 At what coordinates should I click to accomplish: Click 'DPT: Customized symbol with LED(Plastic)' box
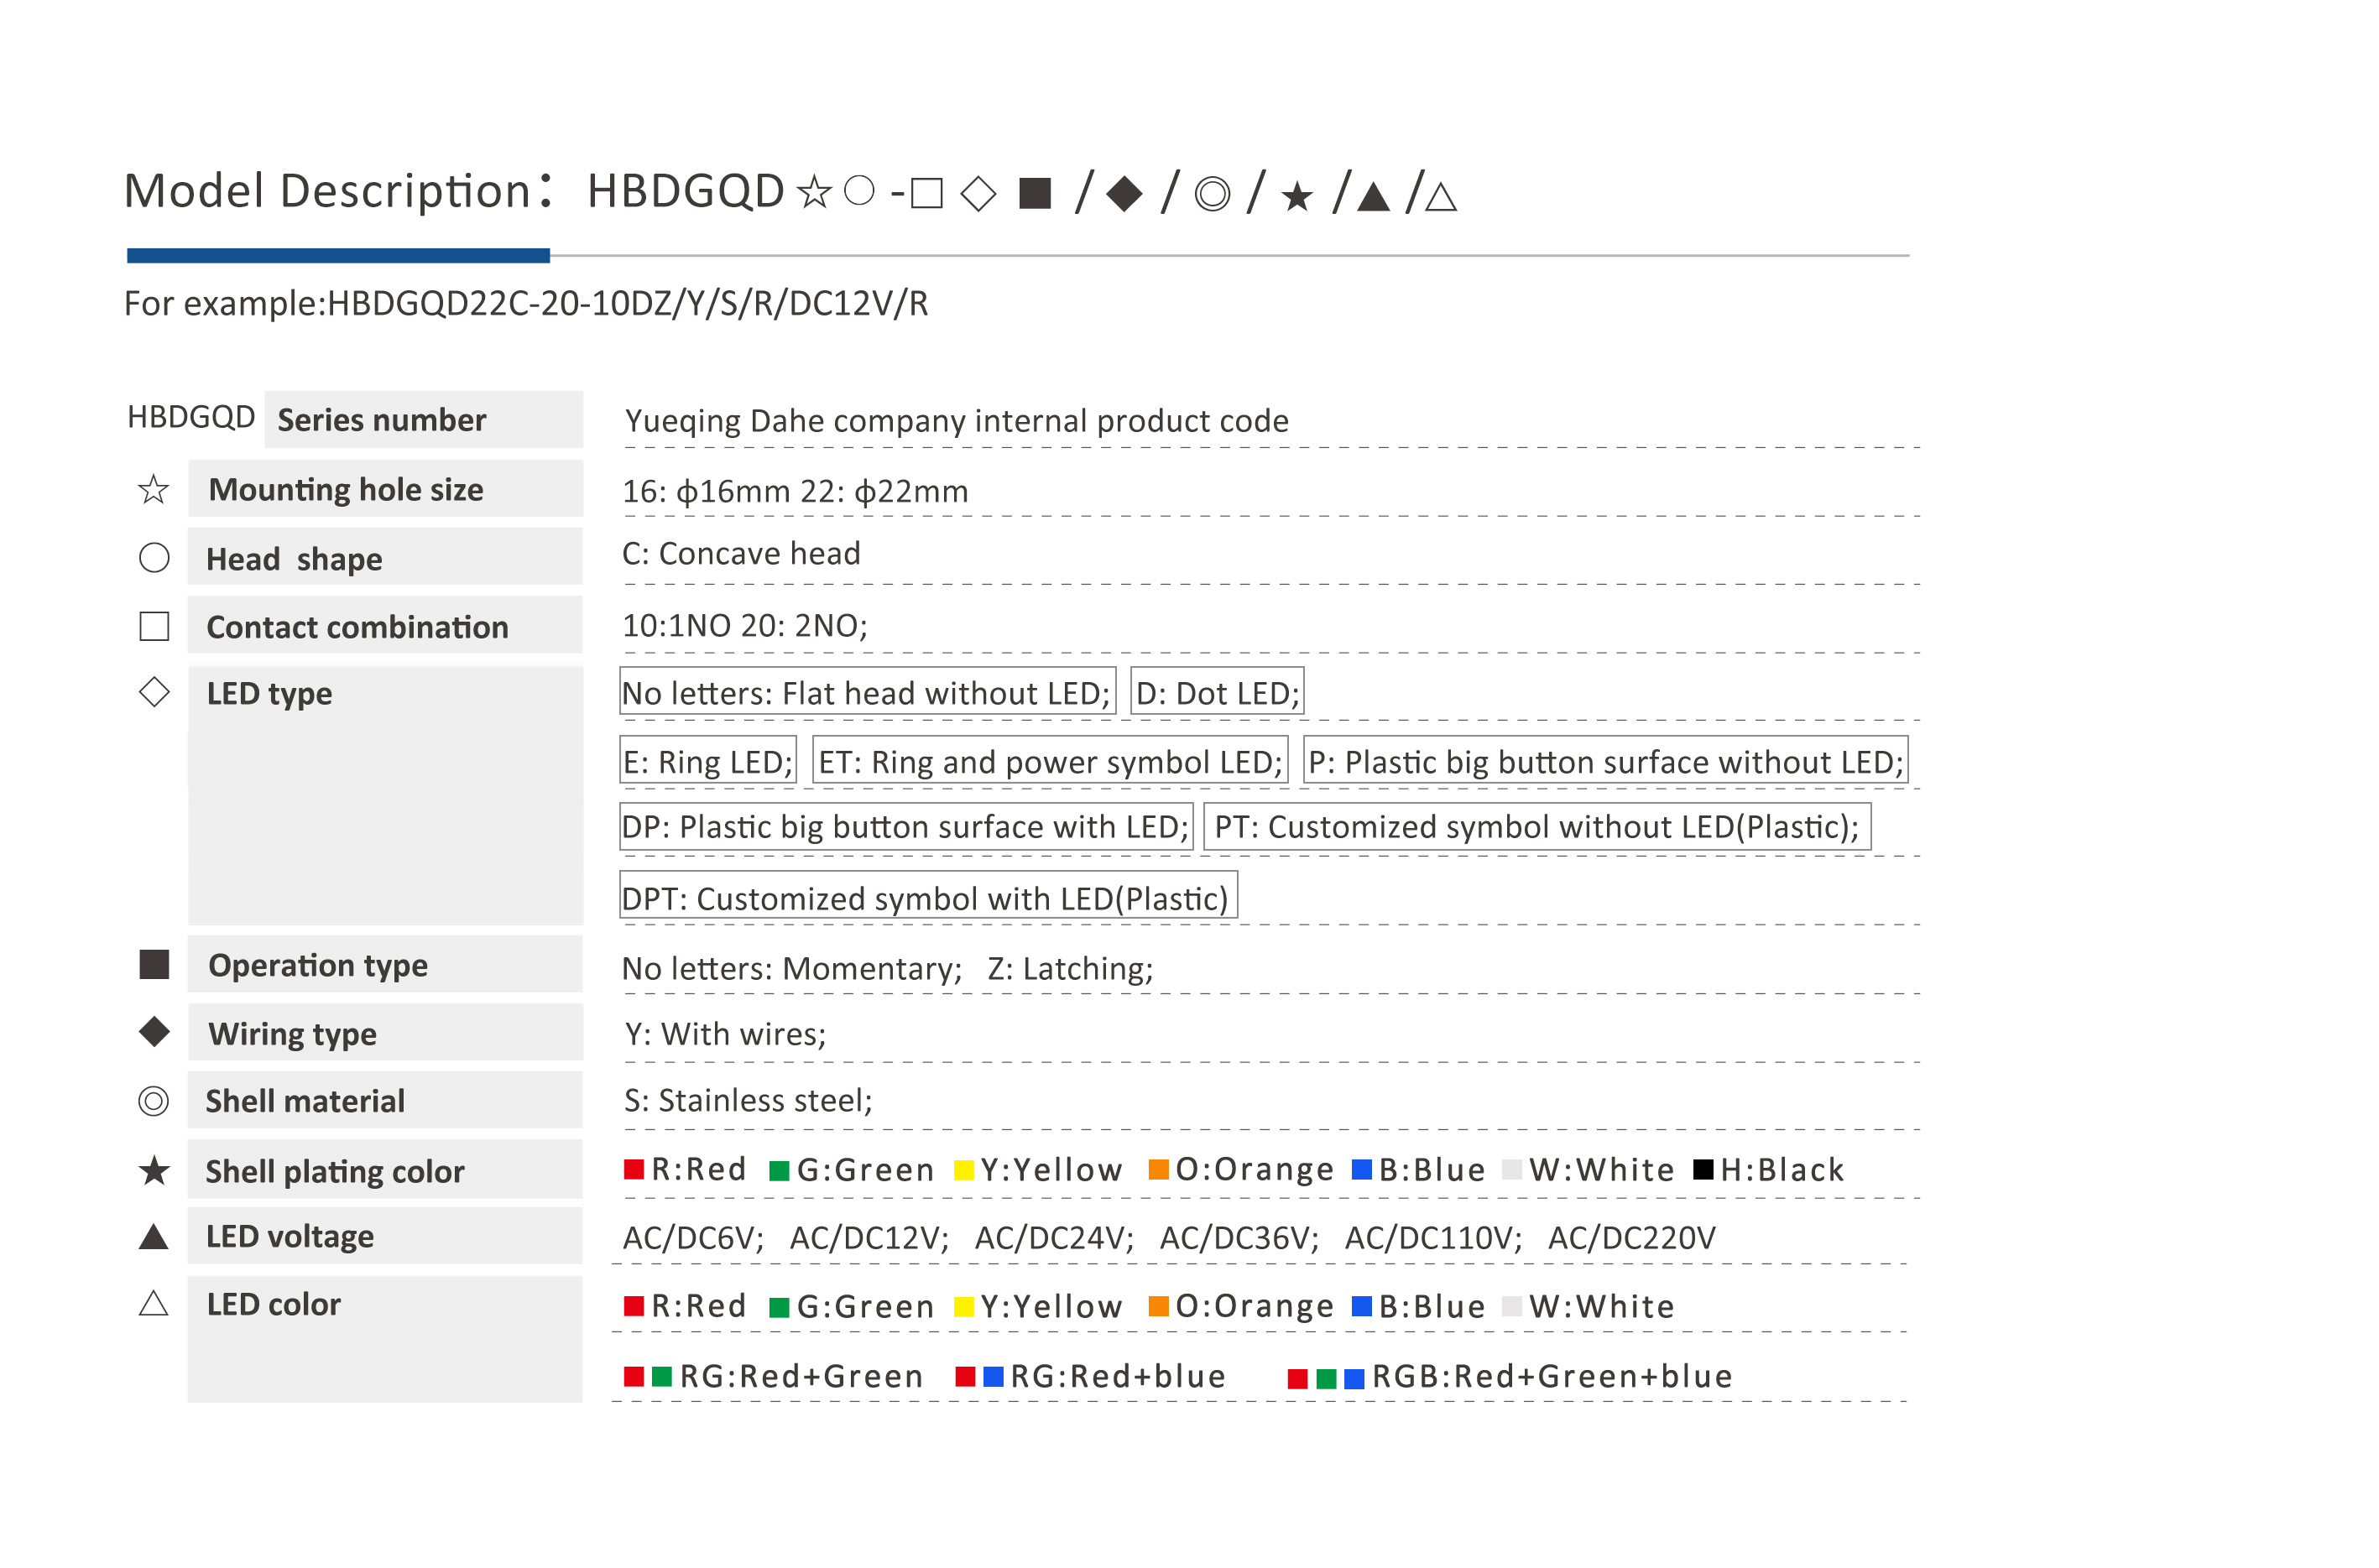(927, 897)
